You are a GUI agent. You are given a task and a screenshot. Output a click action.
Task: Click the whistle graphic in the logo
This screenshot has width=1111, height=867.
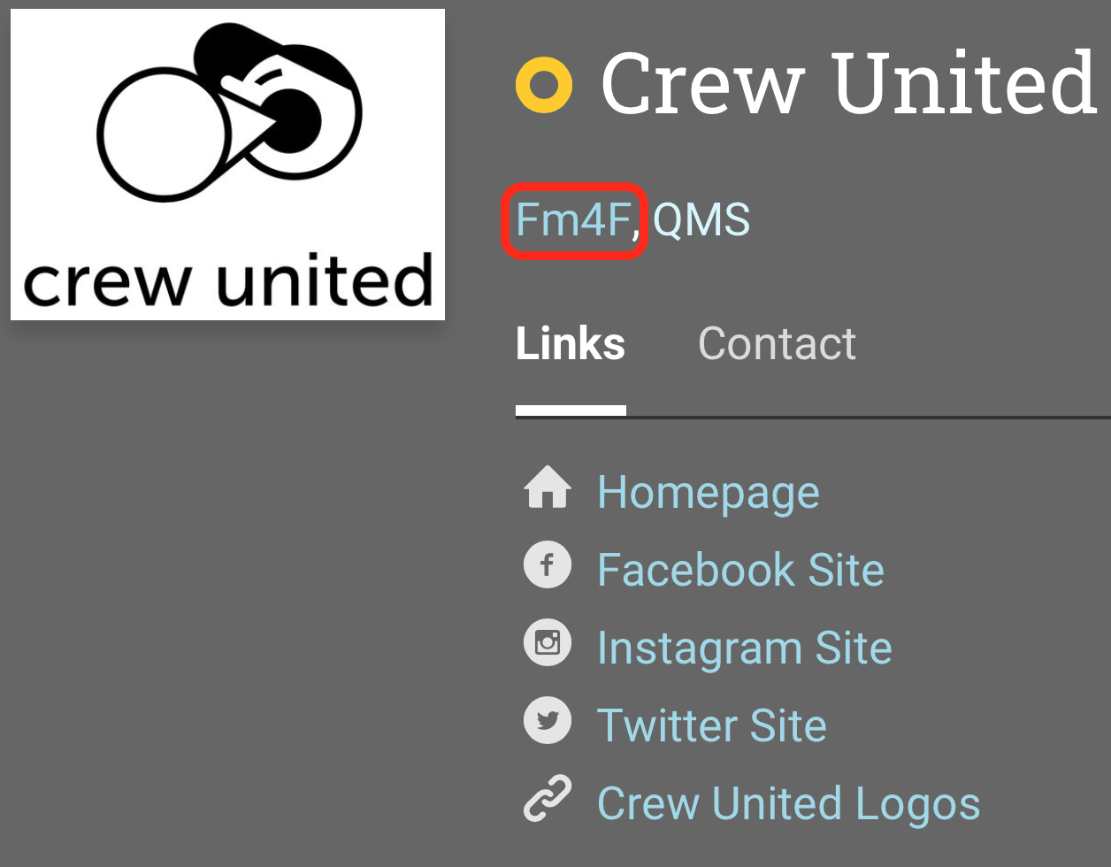(230, 112)
